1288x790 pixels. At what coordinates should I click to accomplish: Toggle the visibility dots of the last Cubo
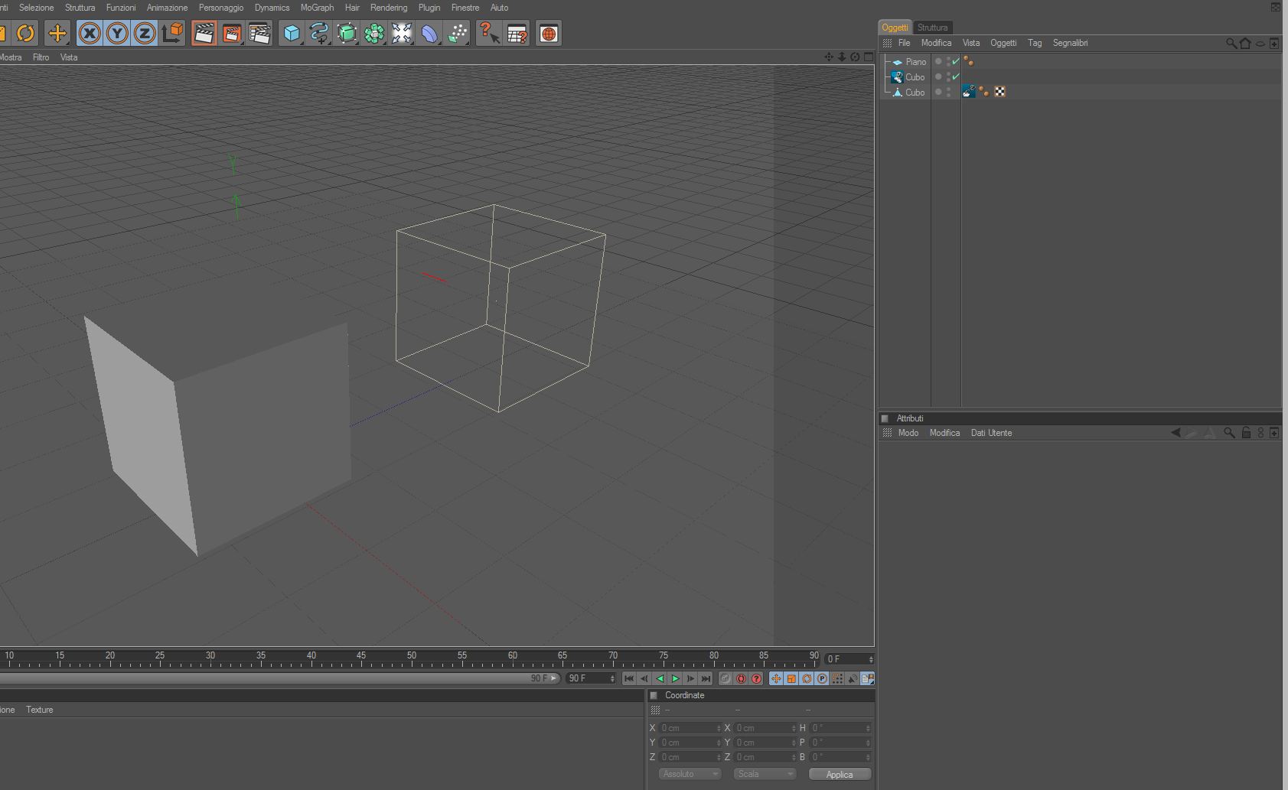(949, 93)
